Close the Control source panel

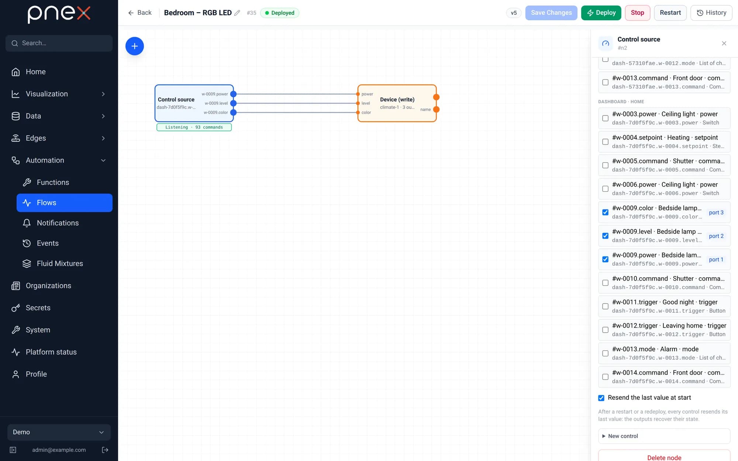[x=724, y=44]
